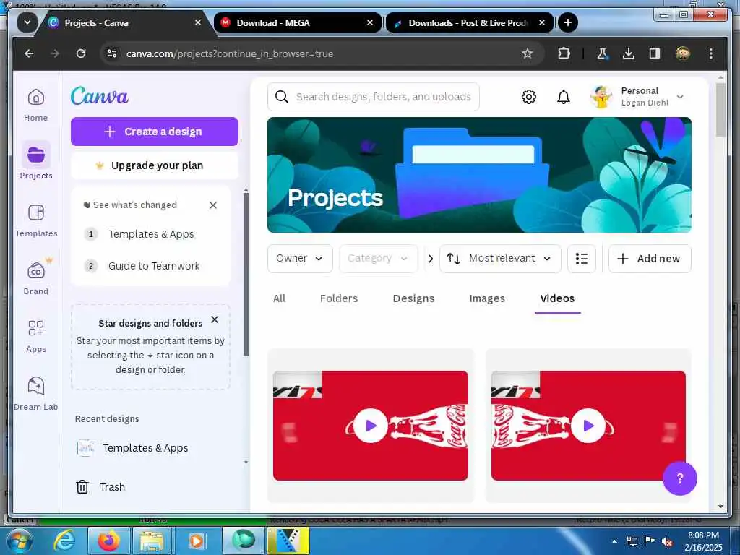Image resolution: width=740 pixels, height=555 pixels.
Task: Switch to list view icon
Action: 582,259
